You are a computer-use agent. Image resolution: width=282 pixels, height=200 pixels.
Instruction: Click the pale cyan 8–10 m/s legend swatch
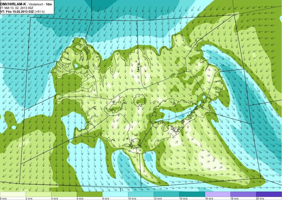[115, 194]
